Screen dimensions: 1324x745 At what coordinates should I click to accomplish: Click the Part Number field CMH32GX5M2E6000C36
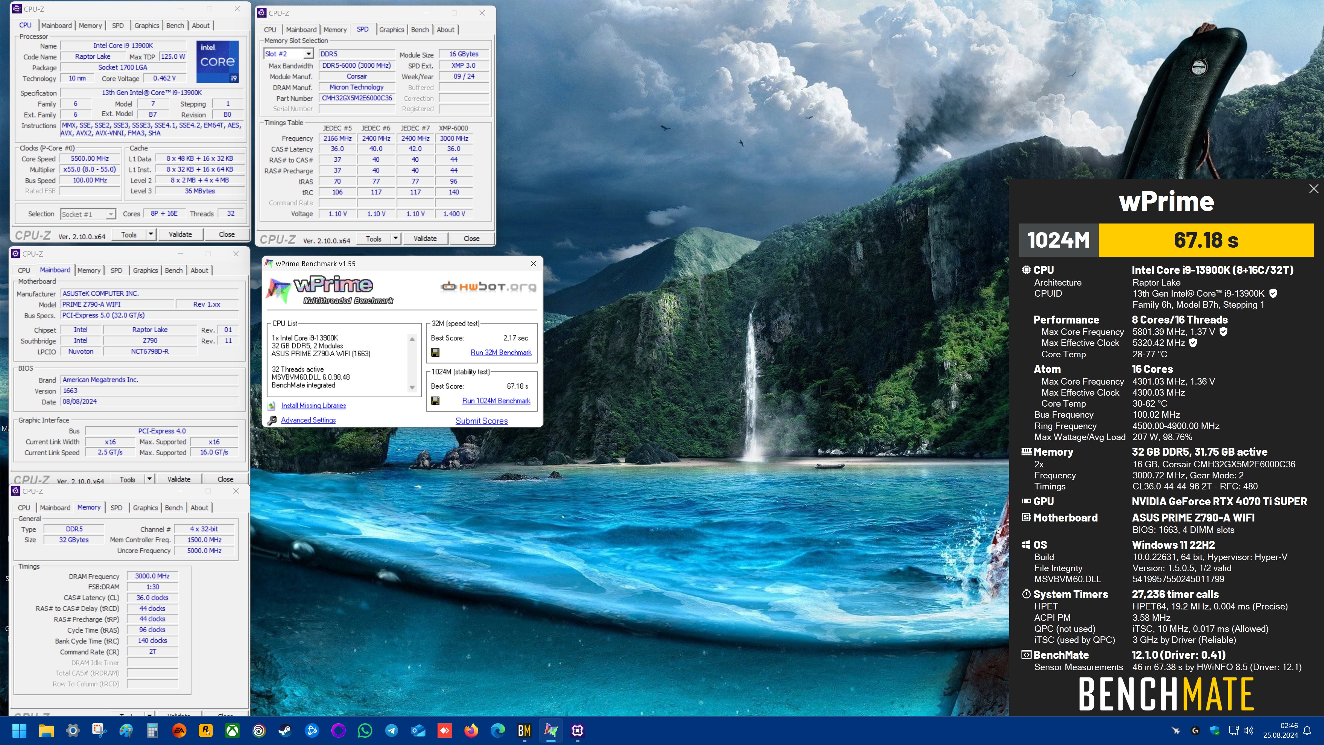[x=357, y=98]
